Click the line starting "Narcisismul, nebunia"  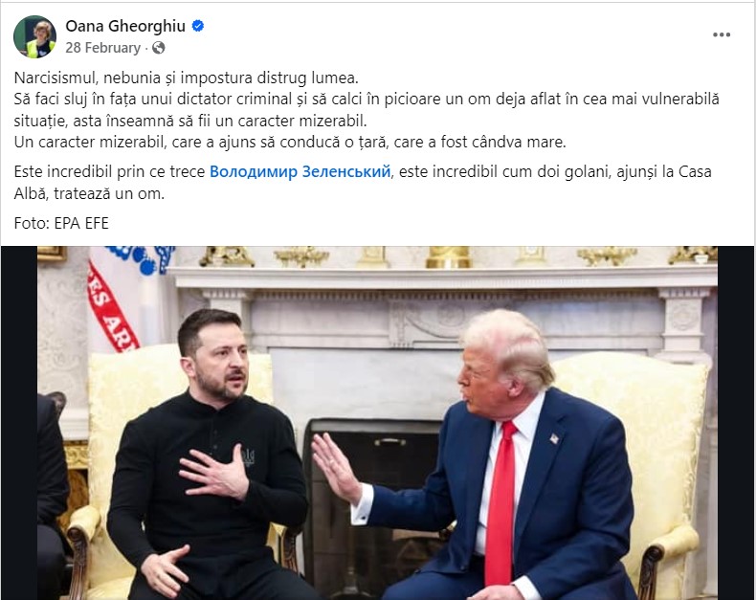[187, 78]
